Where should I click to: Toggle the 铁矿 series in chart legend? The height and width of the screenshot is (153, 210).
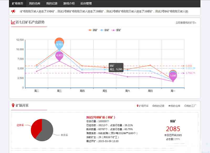click(x=105, y=30)
